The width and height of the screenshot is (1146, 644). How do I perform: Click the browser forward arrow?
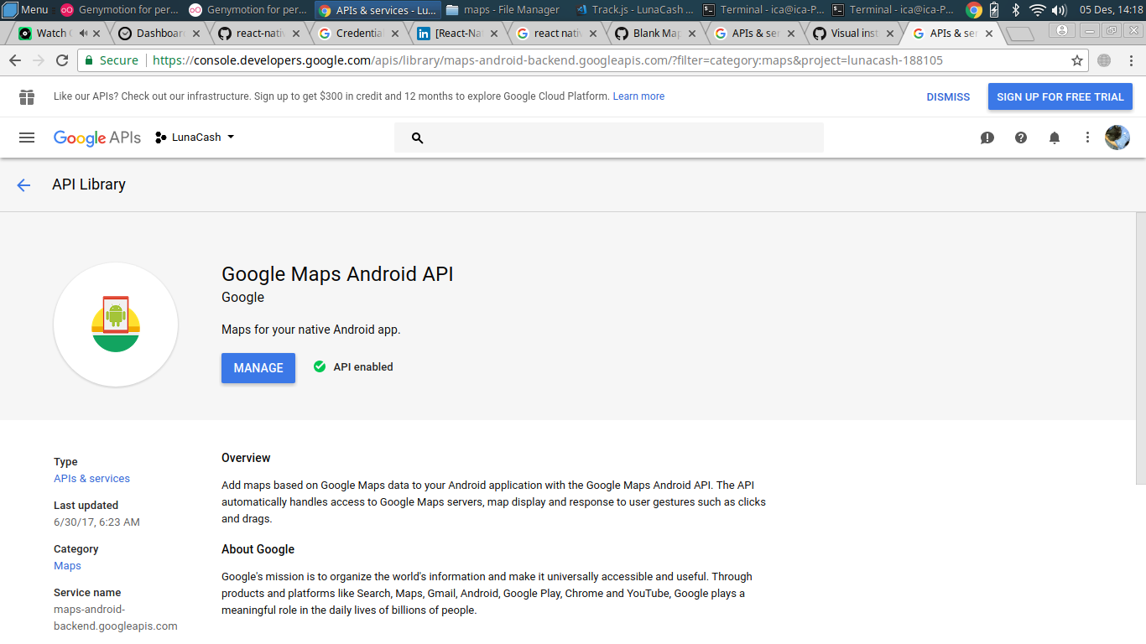[x=39, y=60]
